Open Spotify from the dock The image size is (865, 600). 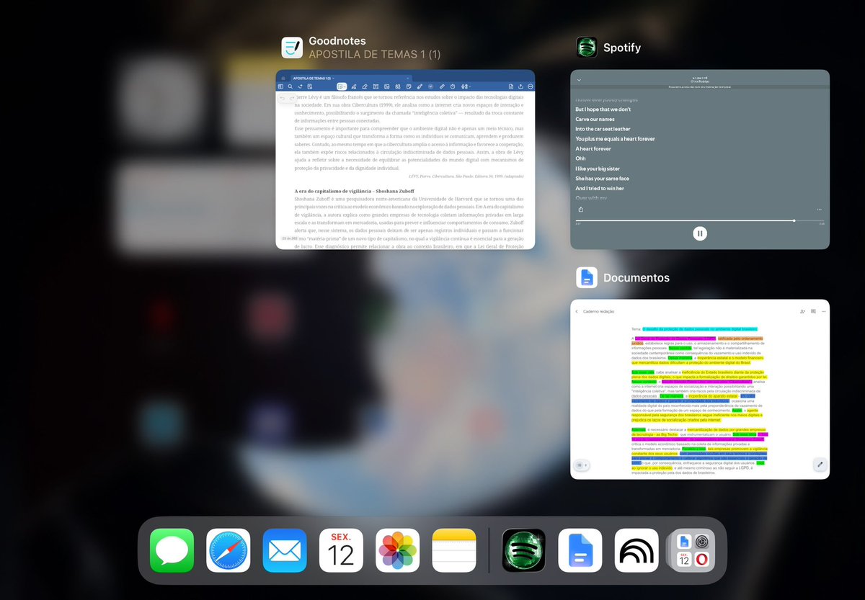point(523,550)
